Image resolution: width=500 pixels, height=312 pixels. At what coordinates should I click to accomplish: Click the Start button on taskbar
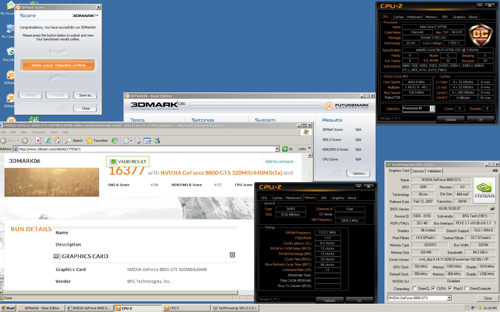click(8, 308)
